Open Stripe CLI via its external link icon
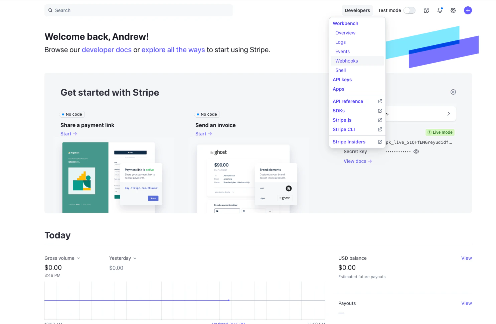 [380, 129]
